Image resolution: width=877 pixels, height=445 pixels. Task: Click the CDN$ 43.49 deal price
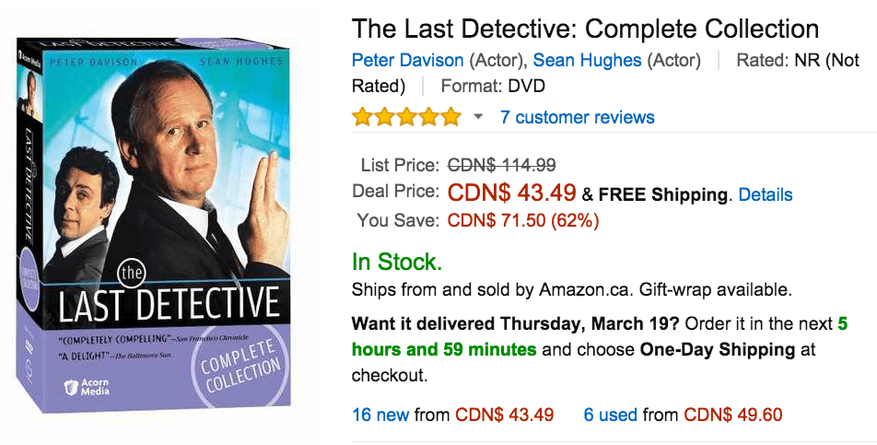511,193
